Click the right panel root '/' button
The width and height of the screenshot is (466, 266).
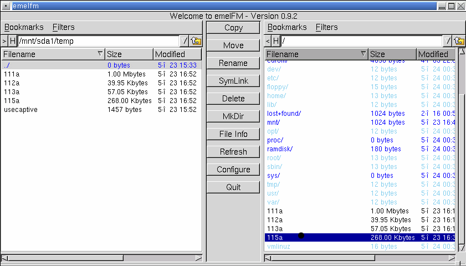pos(448,41)
